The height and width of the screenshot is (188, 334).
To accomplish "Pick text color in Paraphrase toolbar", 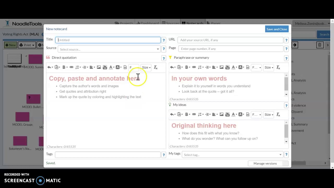I will coord(234,67).
